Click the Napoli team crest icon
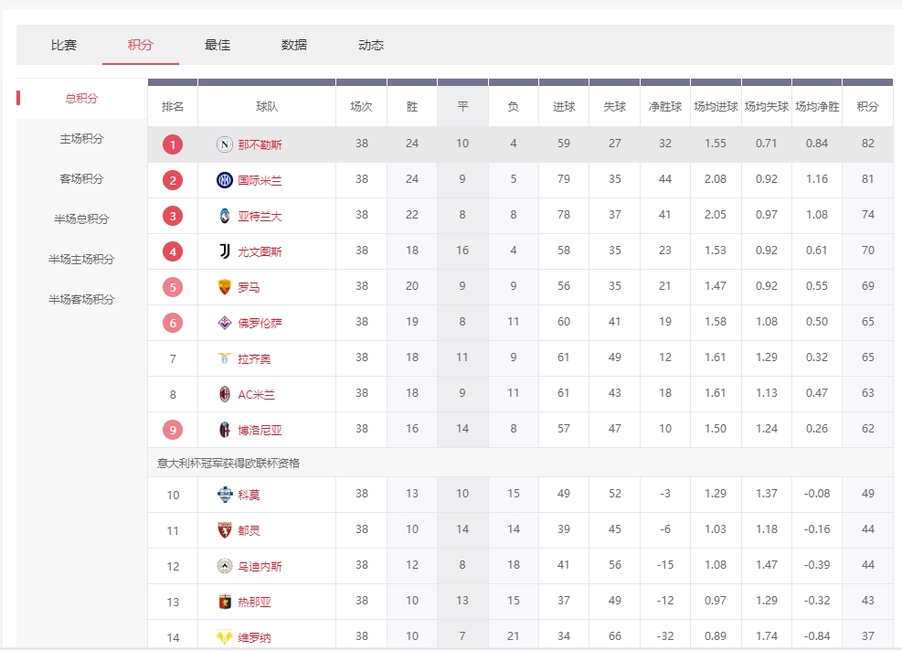902x651 pixels. click(x=225, y=144)
